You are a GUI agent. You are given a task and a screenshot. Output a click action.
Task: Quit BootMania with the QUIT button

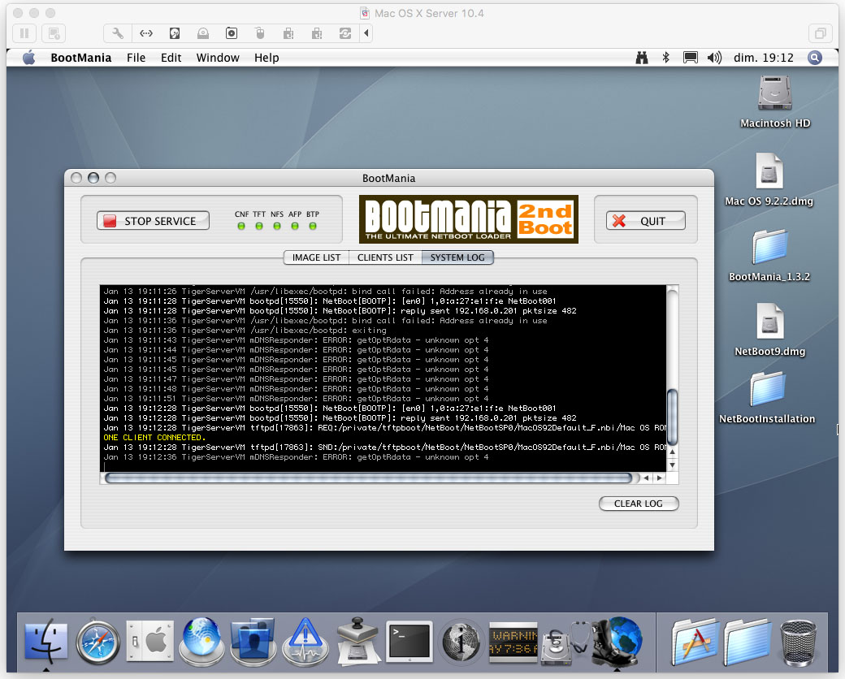point(646,221)
